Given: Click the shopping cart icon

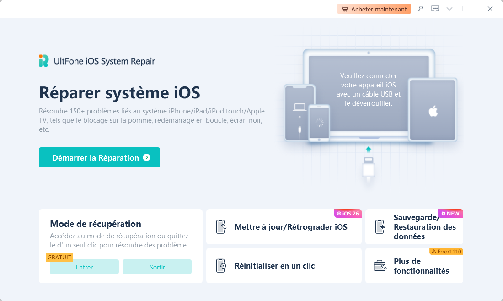Looking at the screenshot, I should (x=344, y=9).
